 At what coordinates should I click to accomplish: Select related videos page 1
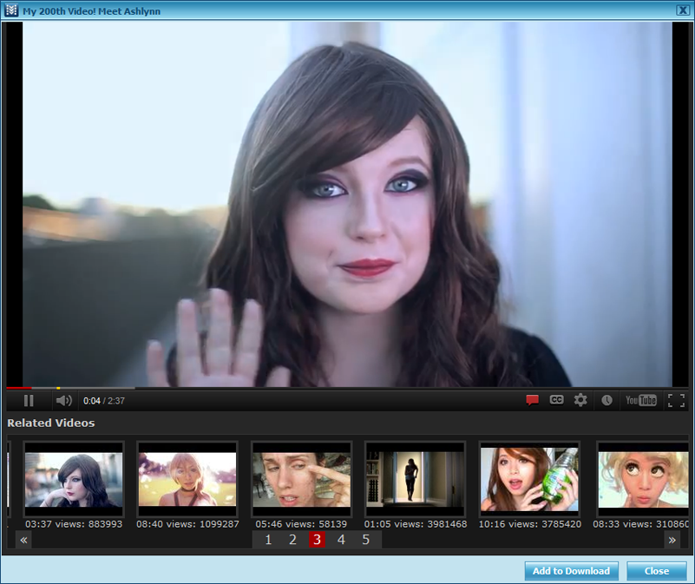click(x=268, y=540)
